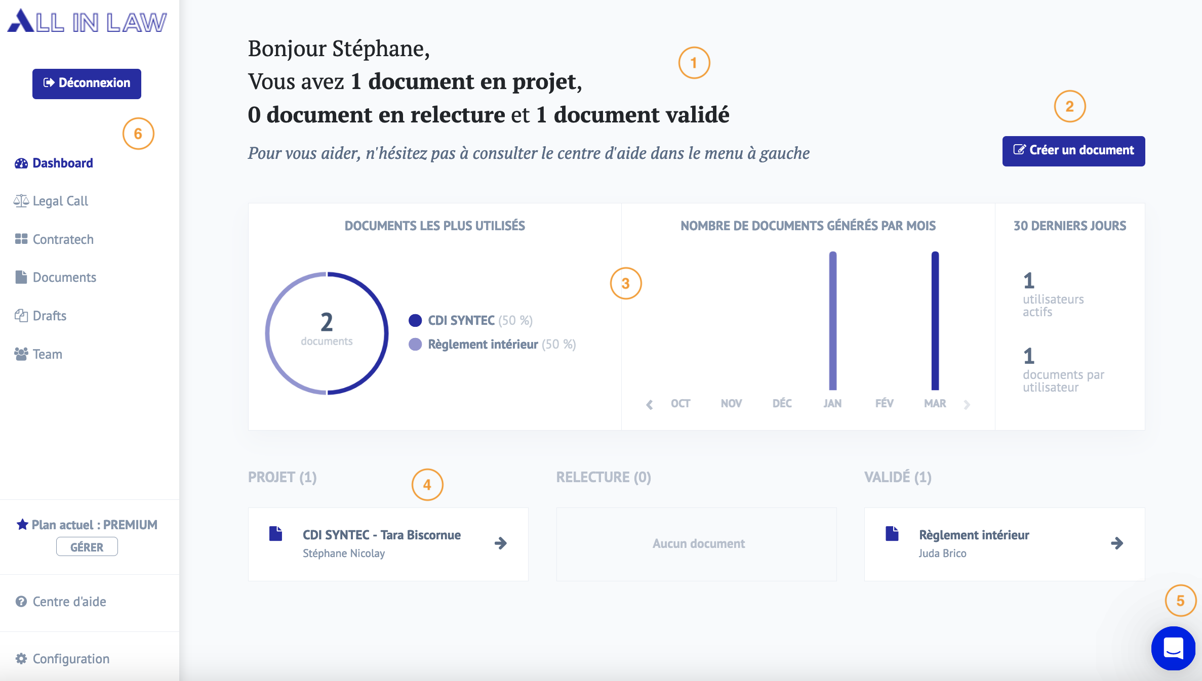Click the Drafts copy icon
1202x681 pixels.
(x=21, y=316)
